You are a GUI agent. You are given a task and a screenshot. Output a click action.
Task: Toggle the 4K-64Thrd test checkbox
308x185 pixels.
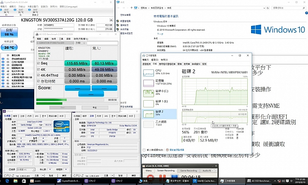(x=38, y=75)
